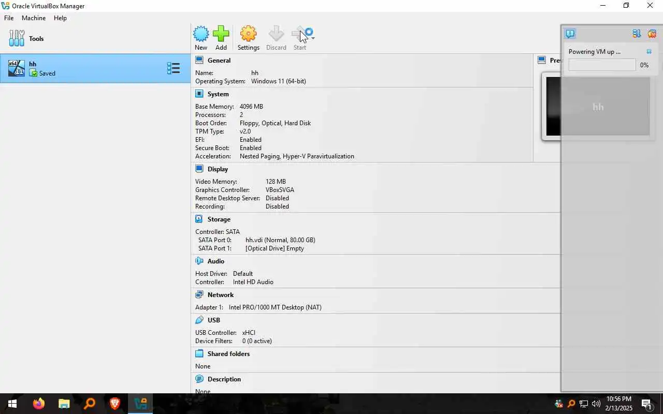The width and height of the screenshot is (663, 414).
Task: Open the Start button dropdown arrow
Action: (x=313, y=38)
